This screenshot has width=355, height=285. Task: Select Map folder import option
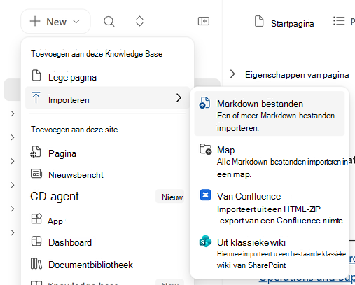coord(270,161)
